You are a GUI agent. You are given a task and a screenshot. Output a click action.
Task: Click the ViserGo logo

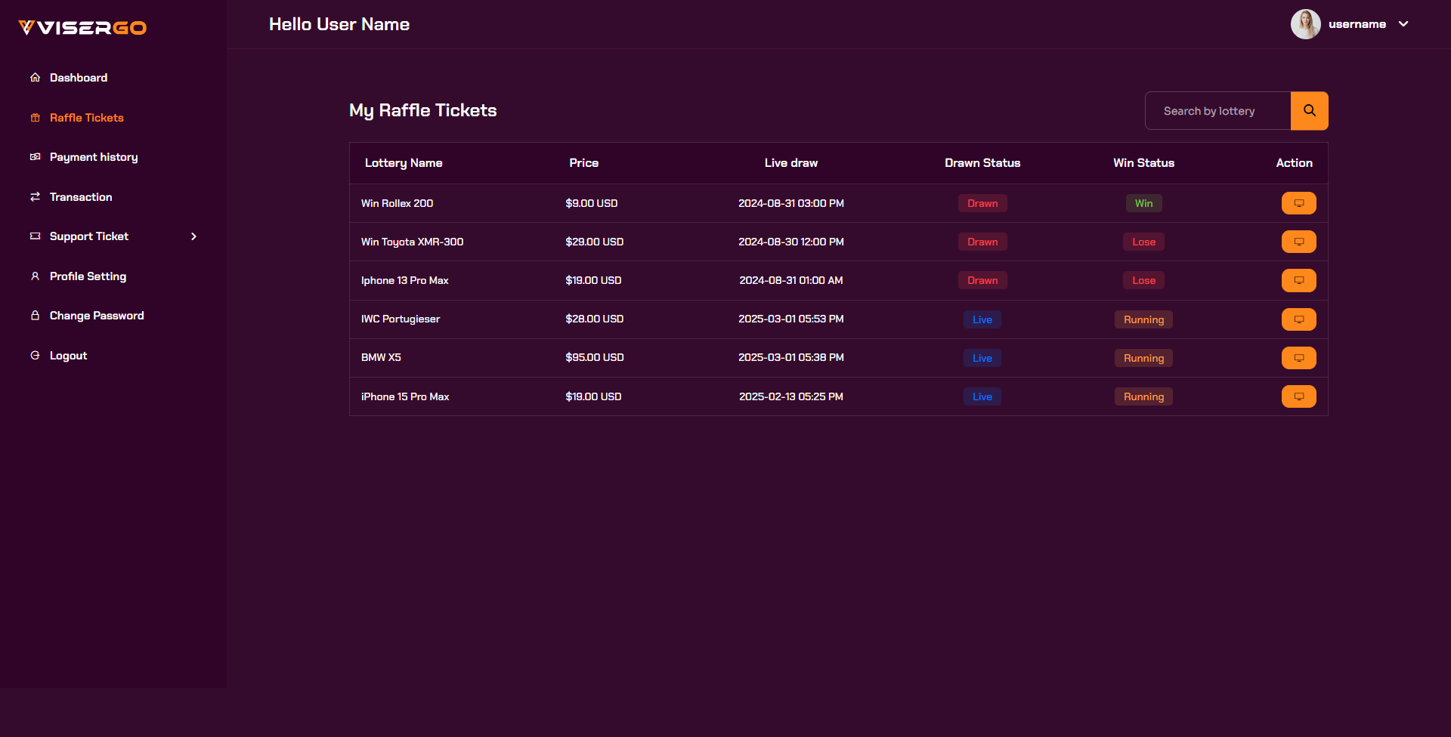[x=82, y=28]
